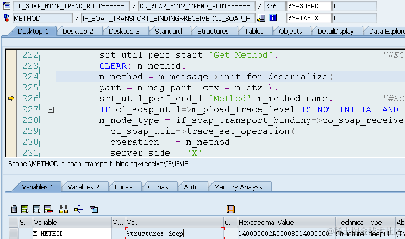Click the list icon with the red minus bar

[48, 209]
